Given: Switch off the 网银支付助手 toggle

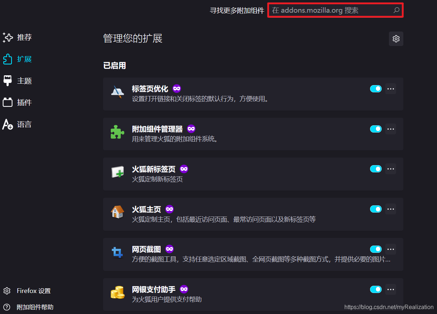Looking at the screenshot, I should click(376, 289).
